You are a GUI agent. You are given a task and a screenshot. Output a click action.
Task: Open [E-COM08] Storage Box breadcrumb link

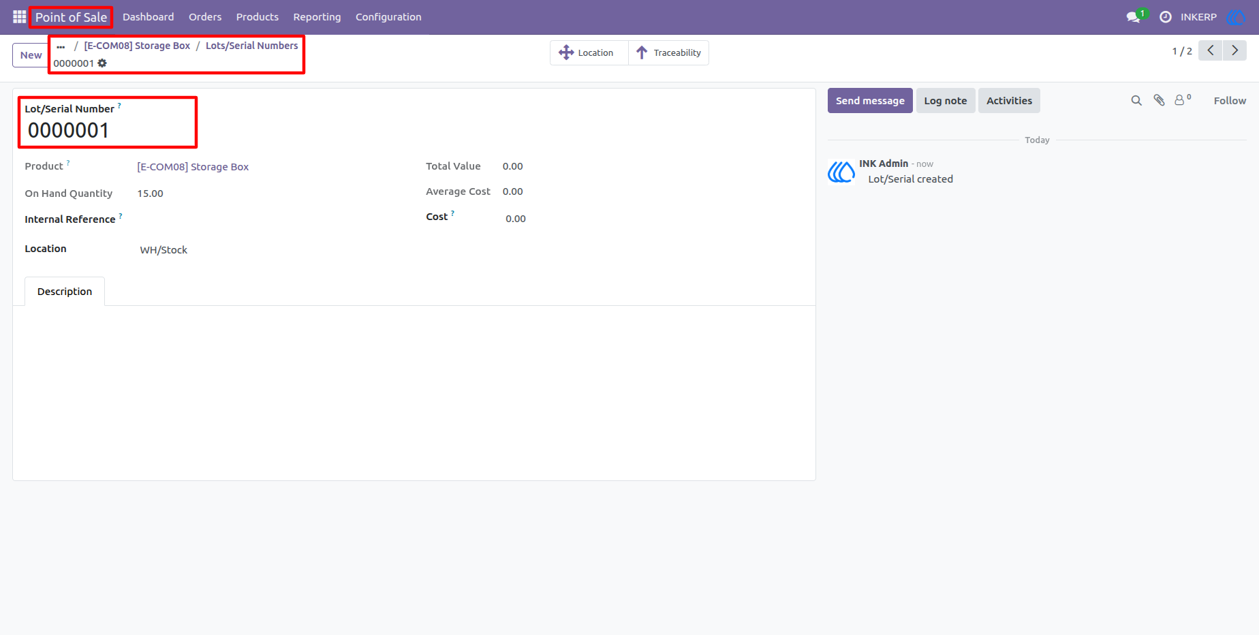point(137,46)
